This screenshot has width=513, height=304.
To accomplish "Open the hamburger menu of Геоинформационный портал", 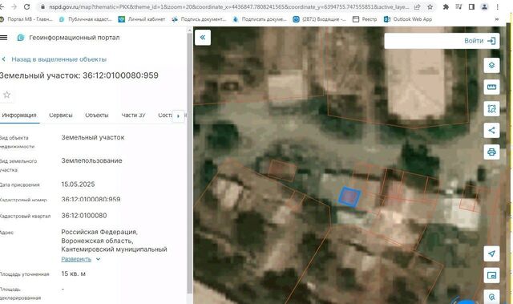I will point(3,38).
